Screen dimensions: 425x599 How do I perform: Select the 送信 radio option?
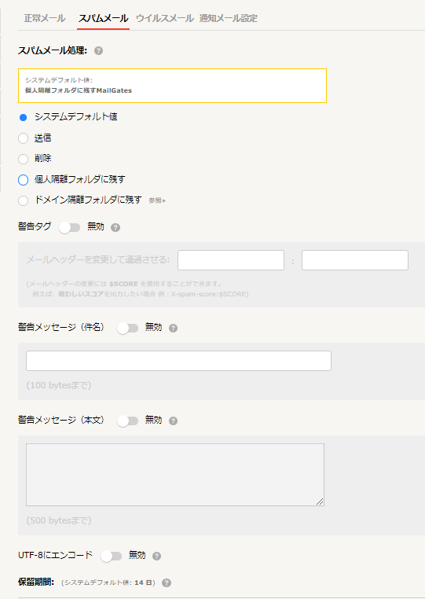coord(24,138)
